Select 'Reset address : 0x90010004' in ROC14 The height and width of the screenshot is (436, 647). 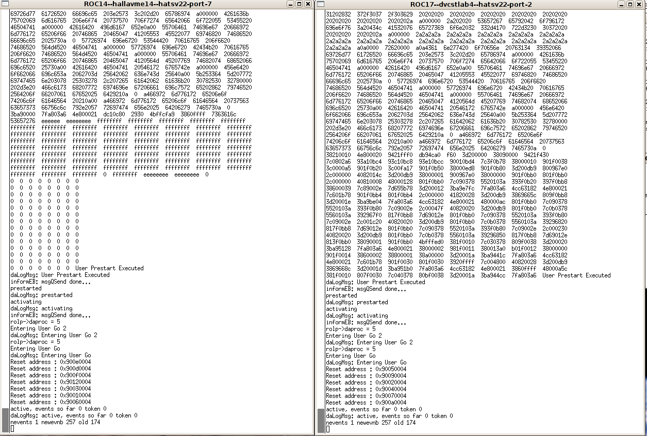[x=51, y=395]
